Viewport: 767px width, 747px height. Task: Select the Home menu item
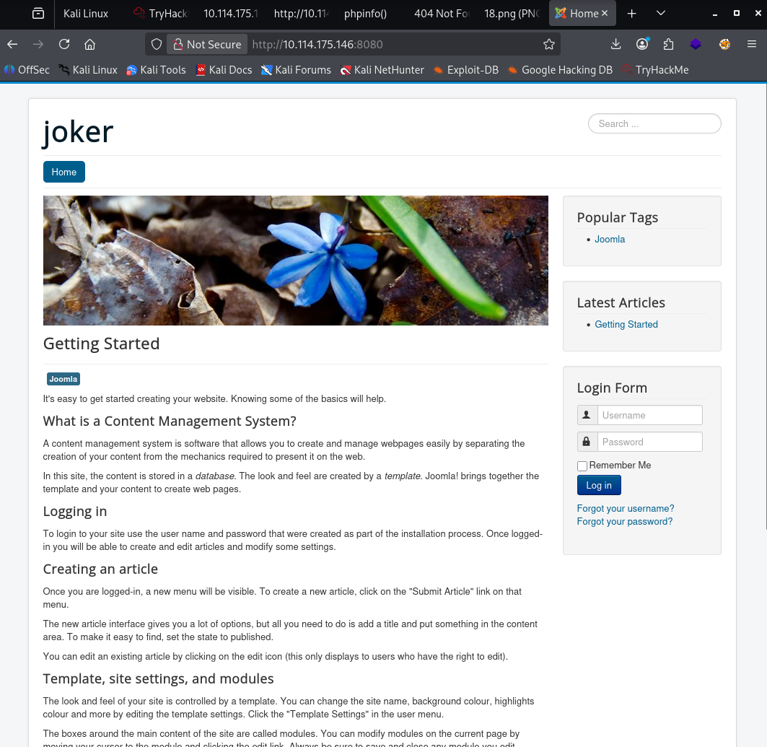(x=64, y=172)
